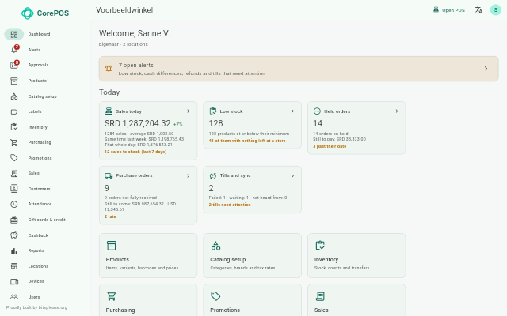Open the Attendance clock icon
The image size is (507, 316).
coord(14,204)
